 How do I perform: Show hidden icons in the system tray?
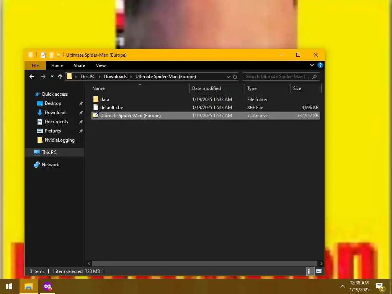pos(343,286)
